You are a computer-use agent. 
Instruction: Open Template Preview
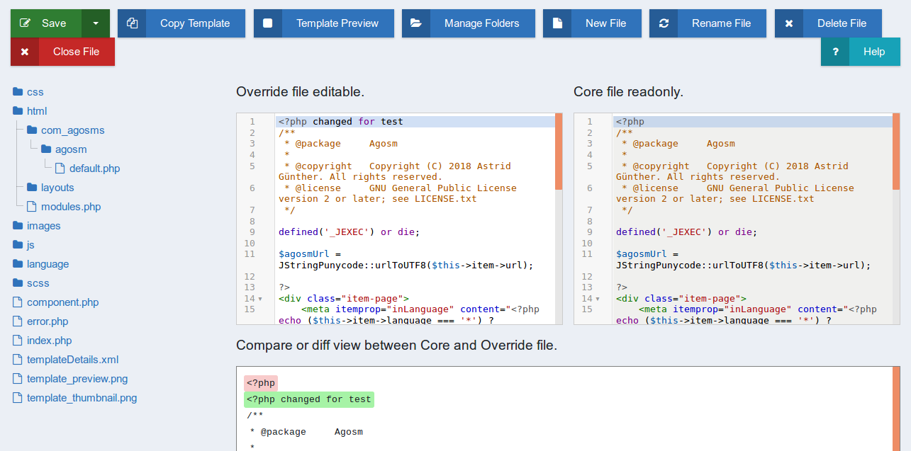click(323, 23)
